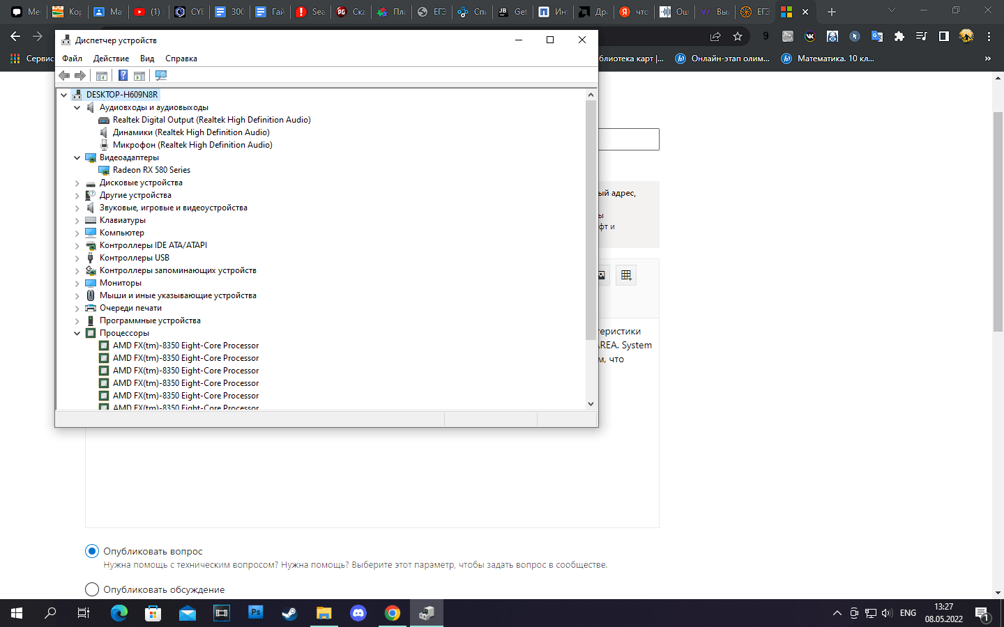Click the Back arrow in Device Manager toolbar
Viewport: 1004px width, 627px height.
coord(64,75)
